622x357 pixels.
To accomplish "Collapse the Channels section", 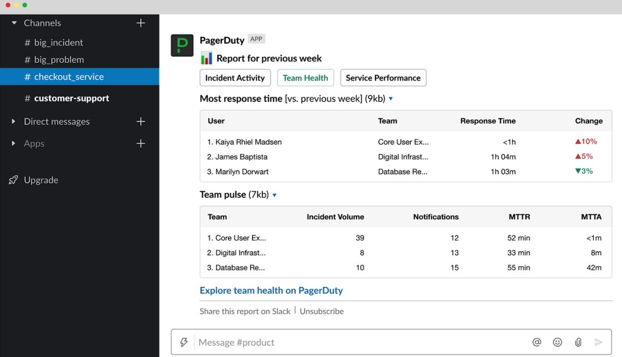I will pyautogui.click(x=13, y=23).
